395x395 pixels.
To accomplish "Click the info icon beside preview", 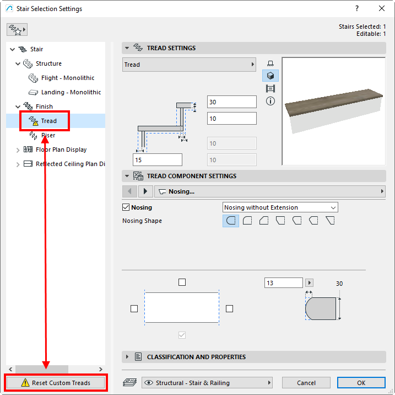I will pos(270,101).
